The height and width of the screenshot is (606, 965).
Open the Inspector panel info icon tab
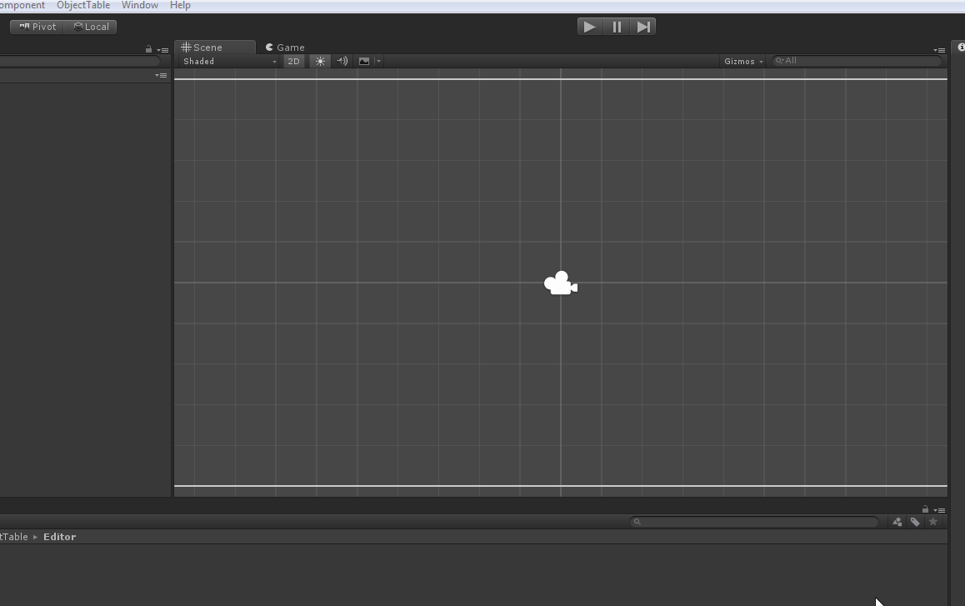coord(960,48)
